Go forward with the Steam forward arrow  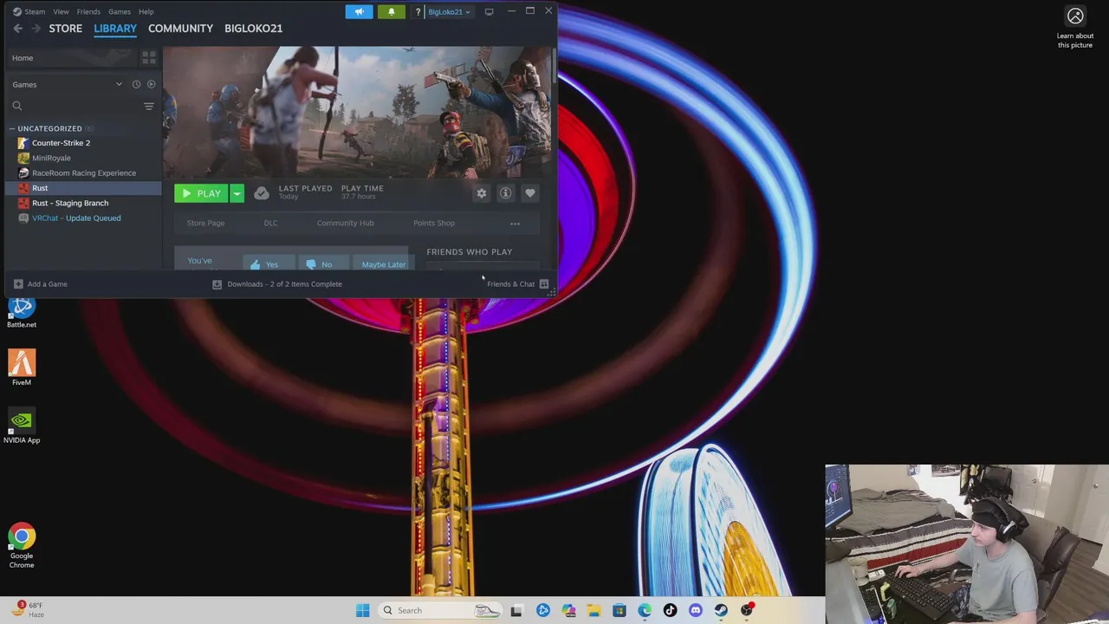point(36,29)
